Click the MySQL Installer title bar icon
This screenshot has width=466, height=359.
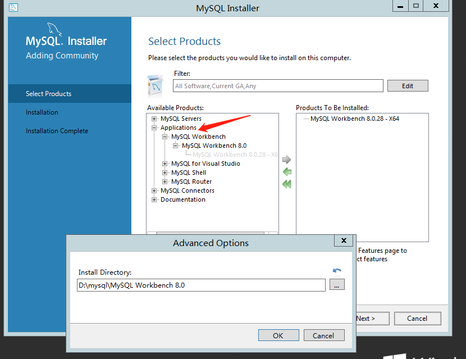(x=13, y=7)
